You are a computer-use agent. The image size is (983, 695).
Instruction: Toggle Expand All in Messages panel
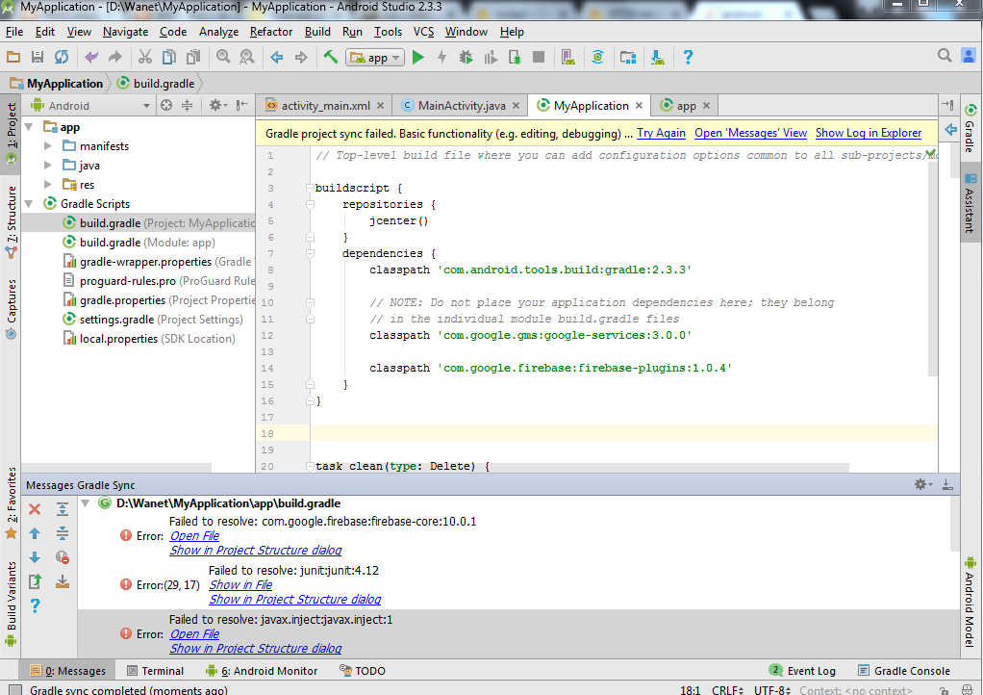[63, 509]
